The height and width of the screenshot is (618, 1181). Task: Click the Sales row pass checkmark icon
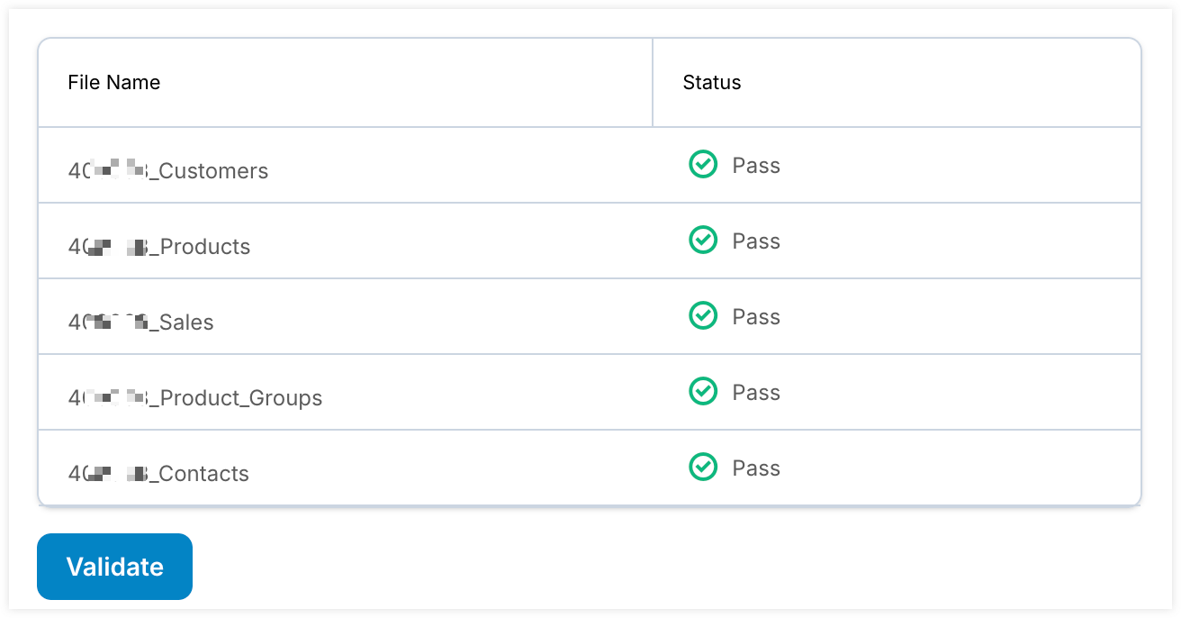point(703,316)
